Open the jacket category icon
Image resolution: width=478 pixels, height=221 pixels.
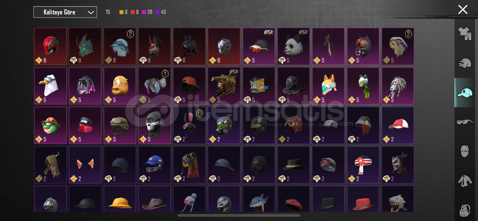pyautogui.click(x=465, y=181)
